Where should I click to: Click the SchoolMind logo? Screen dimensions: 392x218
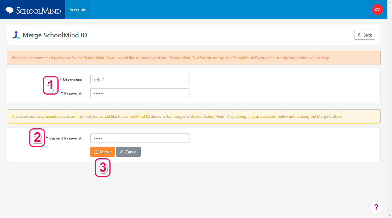33,10
